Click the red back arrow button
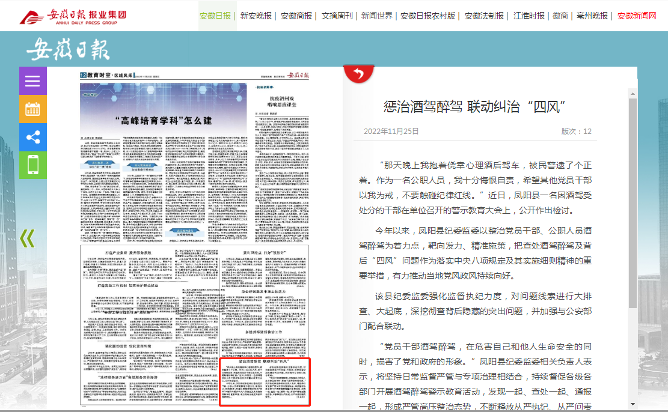The image size is (668, 412). click(359, 74)
